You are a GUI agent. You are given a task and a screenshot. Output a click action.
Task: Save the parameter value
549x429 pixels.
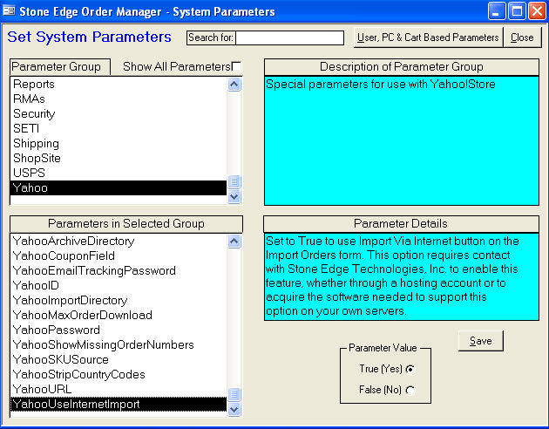click(481, 341)
